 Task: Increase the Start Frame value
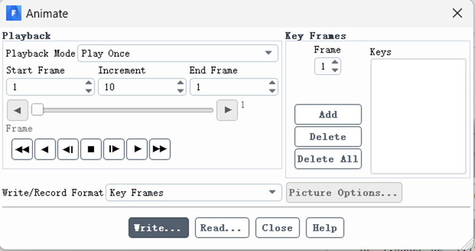[89, 83]
